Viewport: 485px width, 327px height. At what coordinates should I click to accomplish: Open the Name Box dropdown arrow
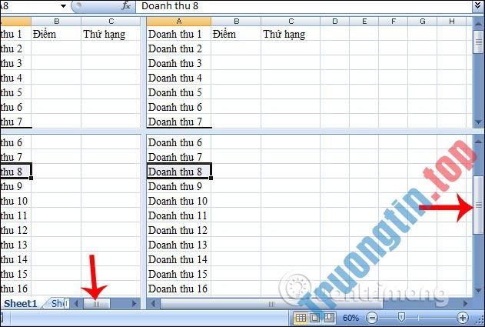click(x=63, y=6)
